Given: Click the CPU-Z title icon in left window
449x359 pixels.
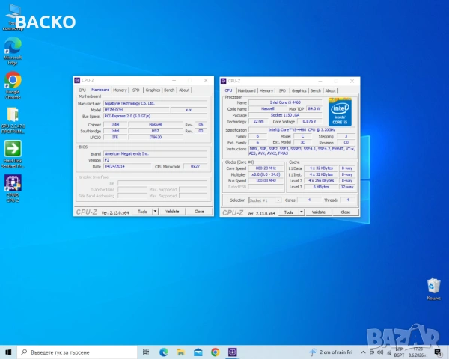Looking at the screenshot, I should 77,81.
